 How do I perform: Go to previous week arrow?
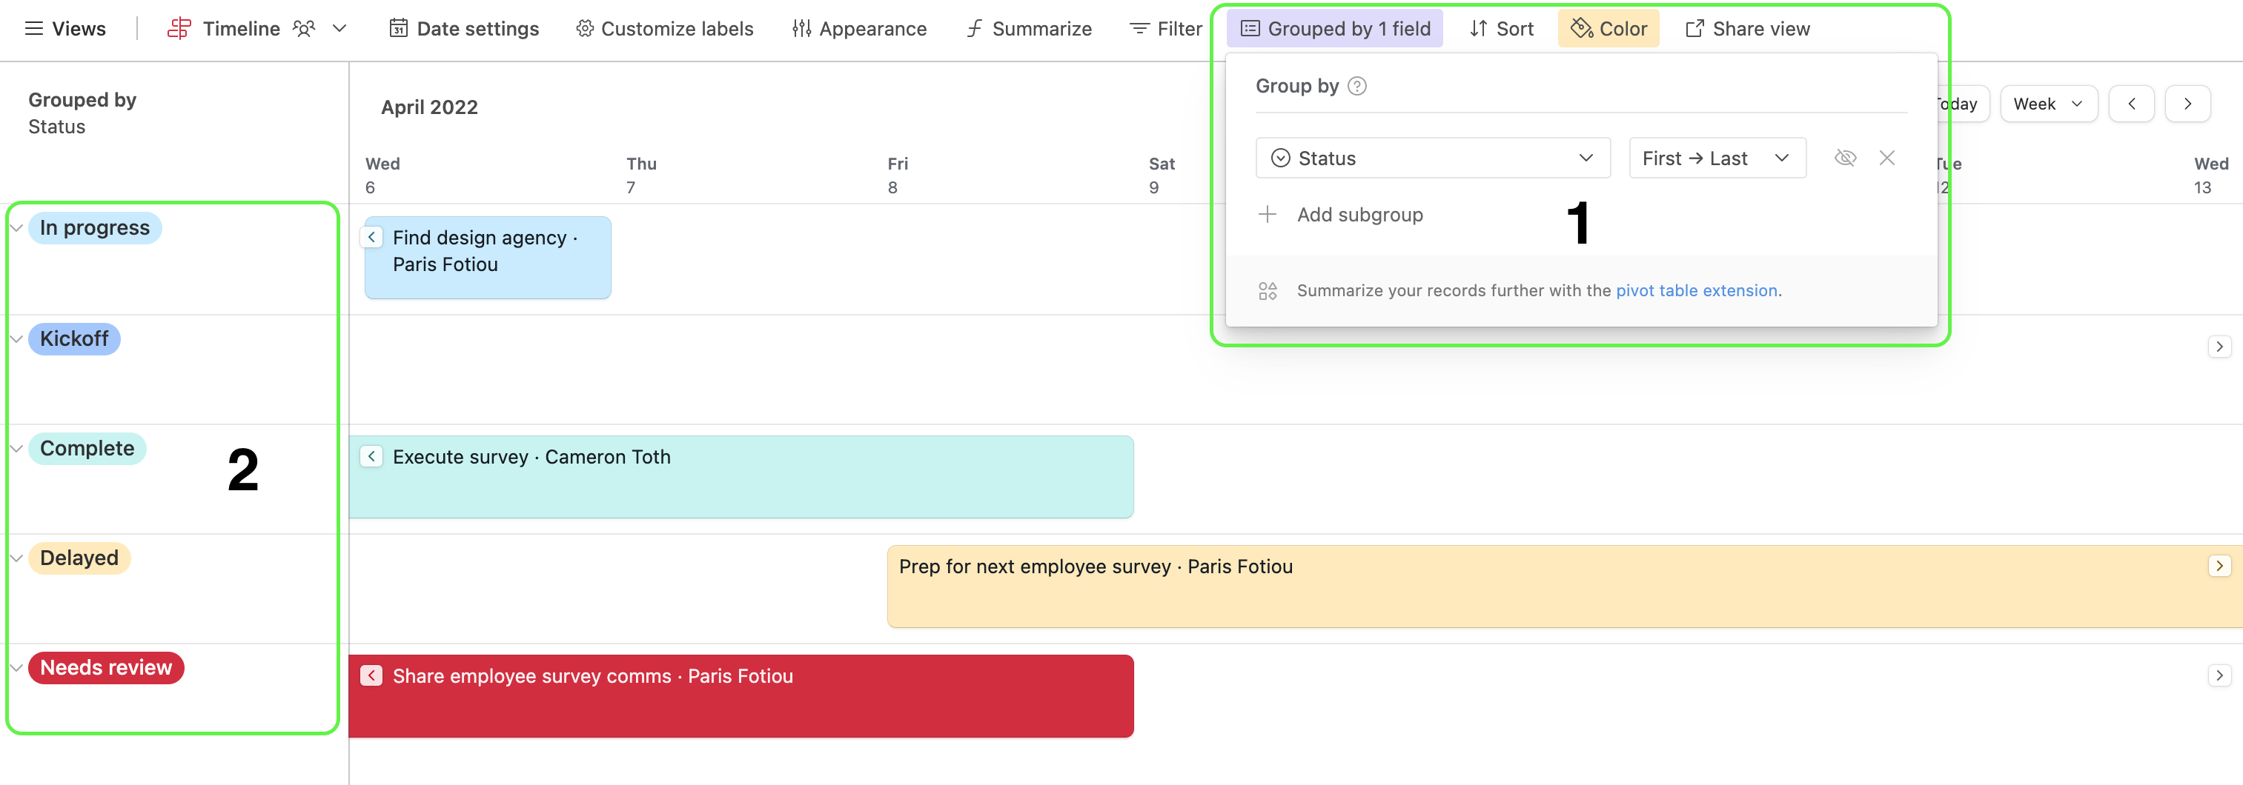pos(2132,104)
